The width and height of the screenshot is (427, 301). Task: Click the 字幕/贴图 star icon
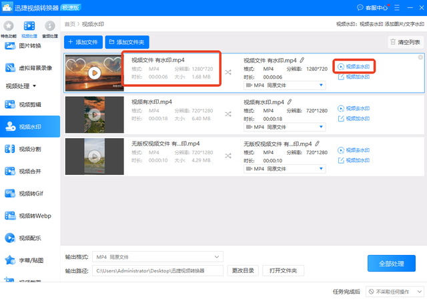click(x=10, y=260)
